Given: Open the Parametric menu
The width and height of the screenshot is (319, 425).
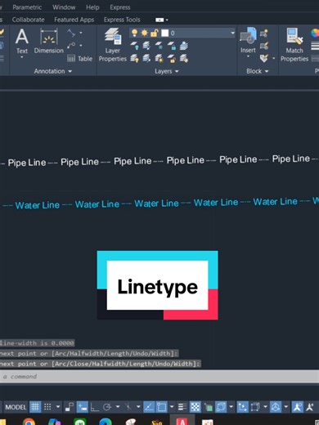Looking at the screenshot, I should (x=27, y=7).
